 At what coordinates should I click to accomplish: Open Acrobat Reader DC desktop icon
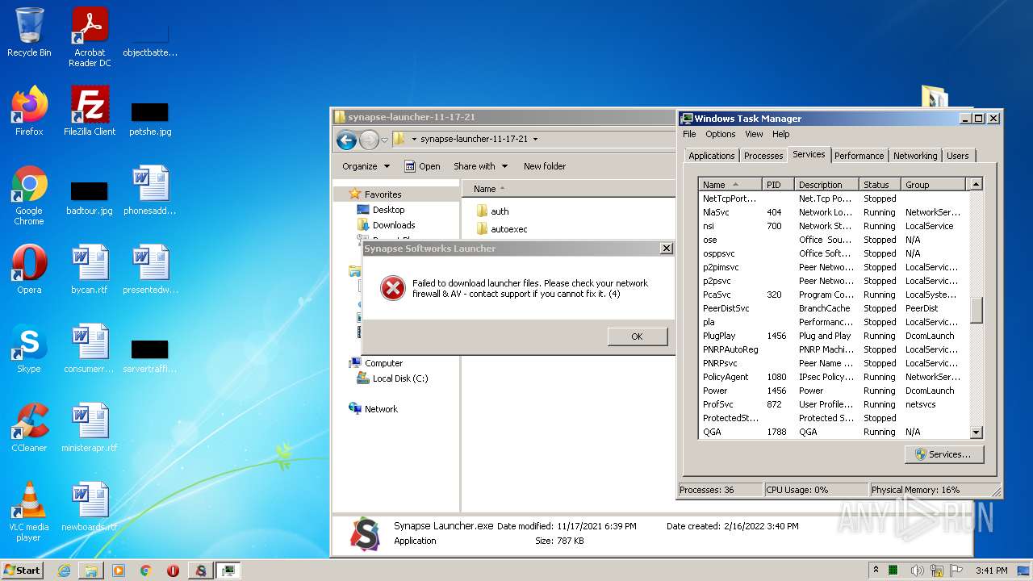point(90,37)
